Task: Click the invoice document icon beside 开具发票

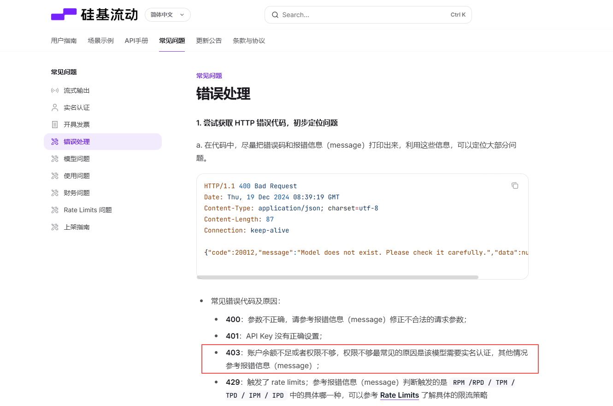Action: pyautogui.click(x=55, y=125)
